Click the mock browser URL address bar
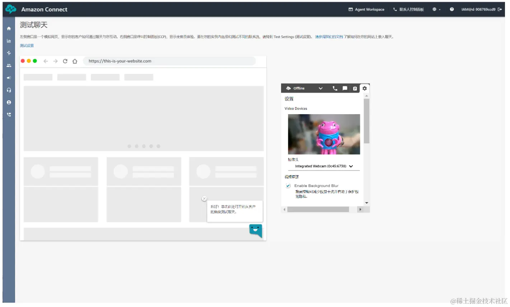The width and height of the screenshot is (510, 307). (x=169, y=61)
